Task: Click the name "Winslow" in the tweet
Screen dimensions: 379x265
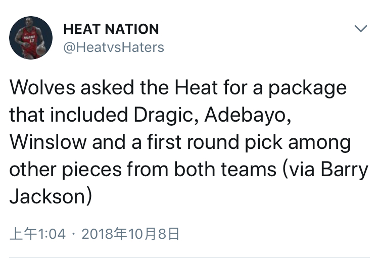Action: click(48, 142)
